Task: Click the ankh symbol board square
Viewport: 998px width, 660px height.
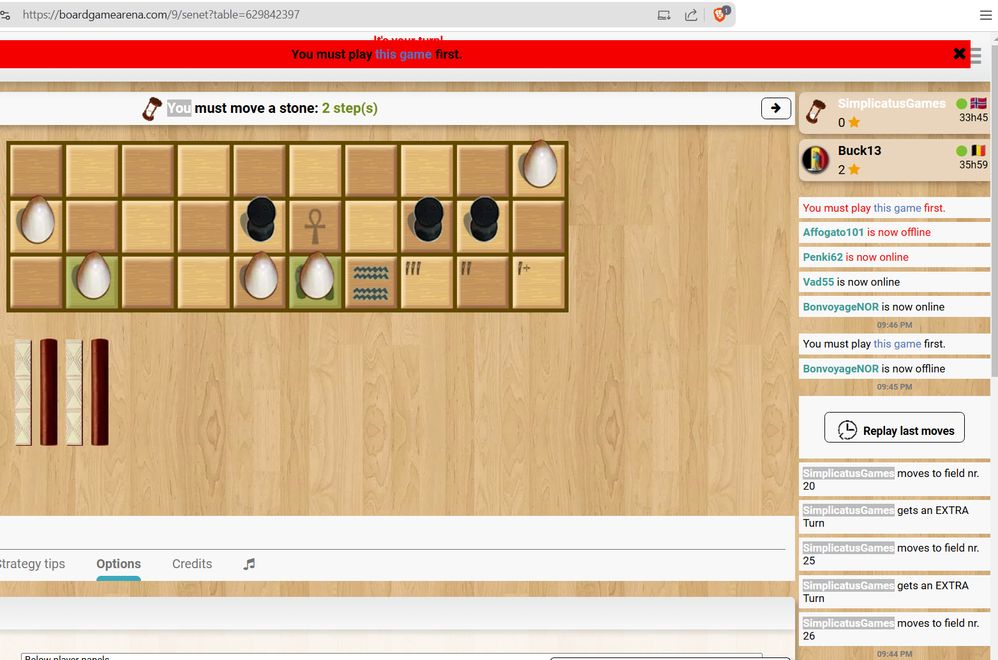Action: click(315, 226)
